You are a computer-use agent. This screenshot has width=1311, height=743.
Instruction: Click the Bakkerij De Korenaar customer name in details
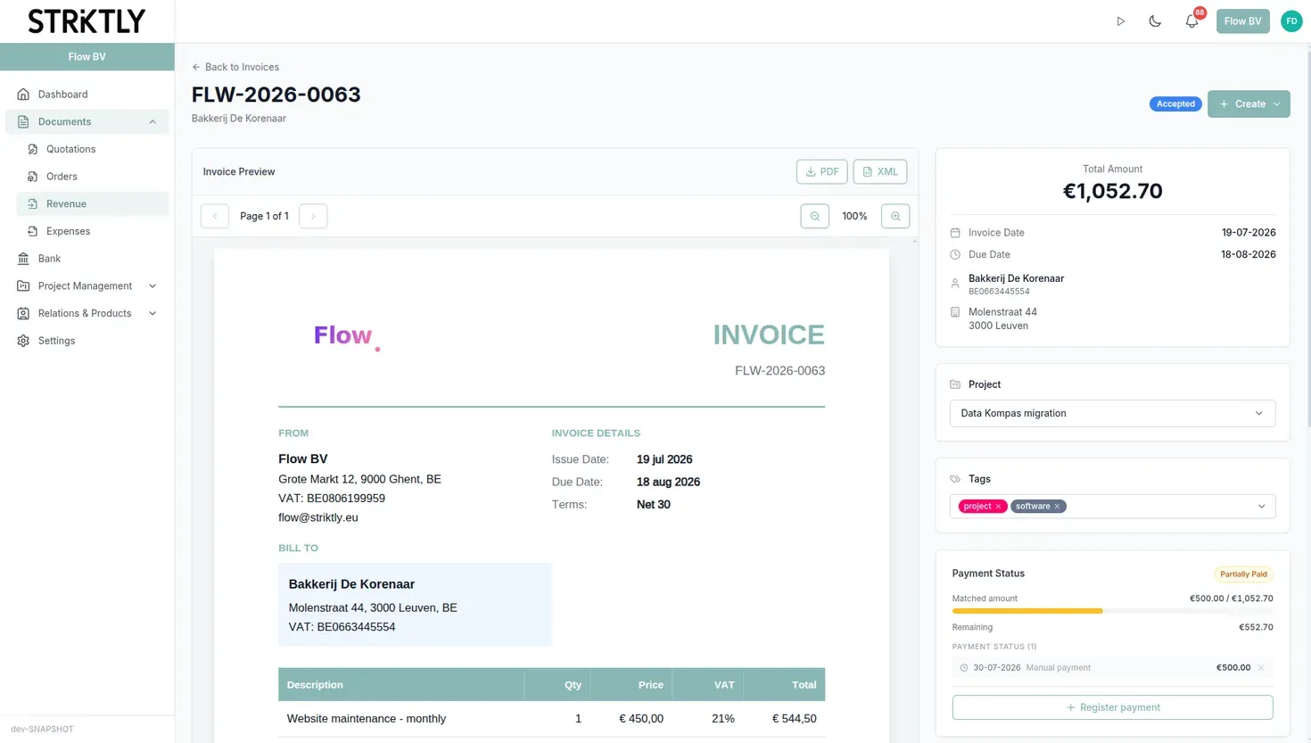coord(1016,278)
